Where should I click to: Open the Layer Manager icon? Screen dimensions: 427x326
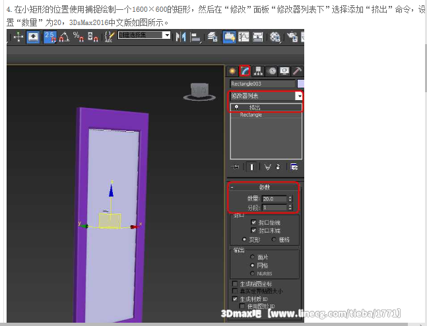tap(213, 37)
